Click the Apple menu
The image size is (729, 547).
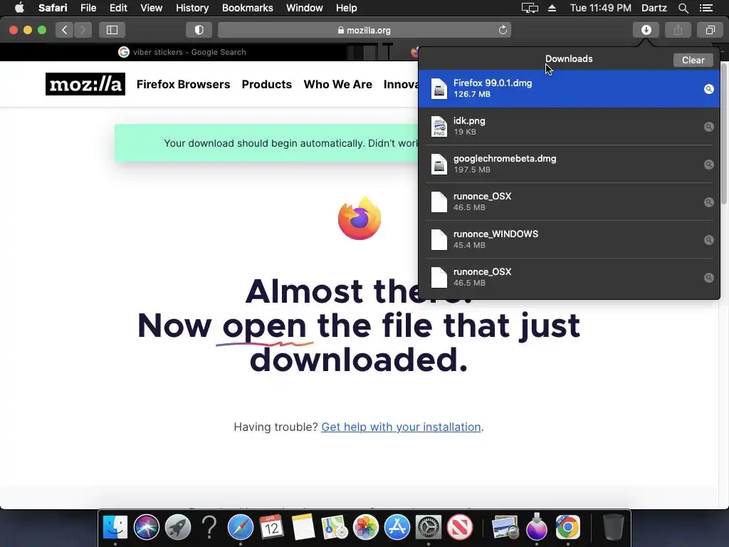coord(19,8)
